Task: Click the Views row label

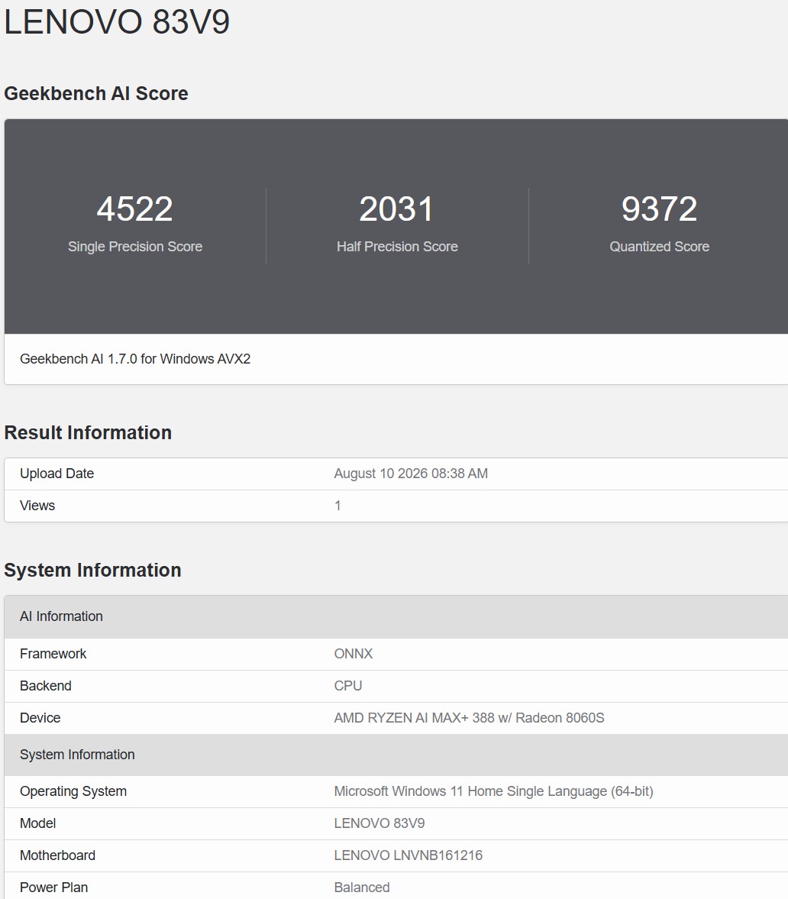Action: pos(37,506)
